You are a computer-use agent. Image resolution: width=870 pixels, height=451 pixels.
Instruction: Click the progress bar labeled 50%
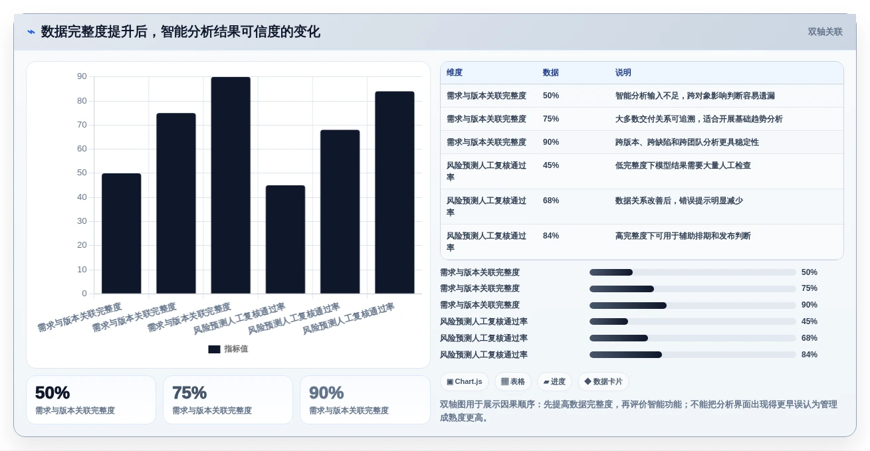pyautogui.click(x=693, y=272)
